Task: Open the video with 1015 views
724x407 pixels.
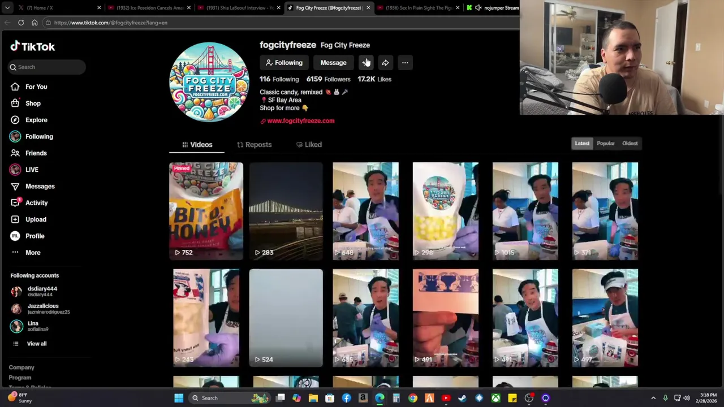Action: coord(525,211)
